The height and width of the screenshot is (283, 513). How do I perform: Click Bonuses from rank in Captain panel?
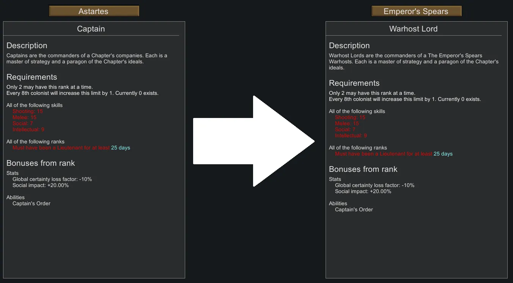click(41, 163)
